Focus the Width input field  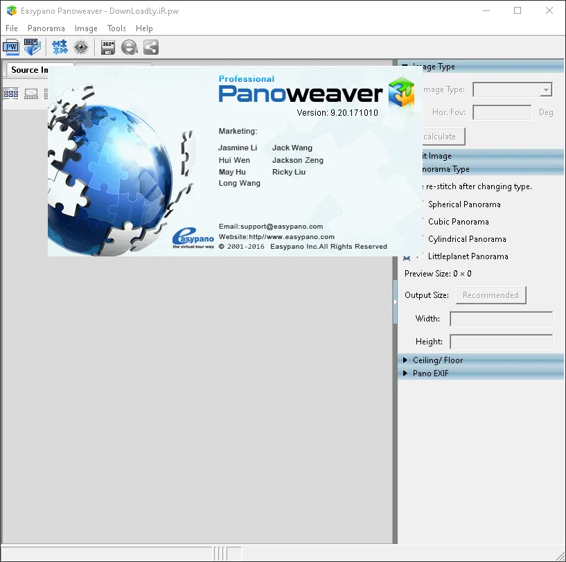click(501, 319)
